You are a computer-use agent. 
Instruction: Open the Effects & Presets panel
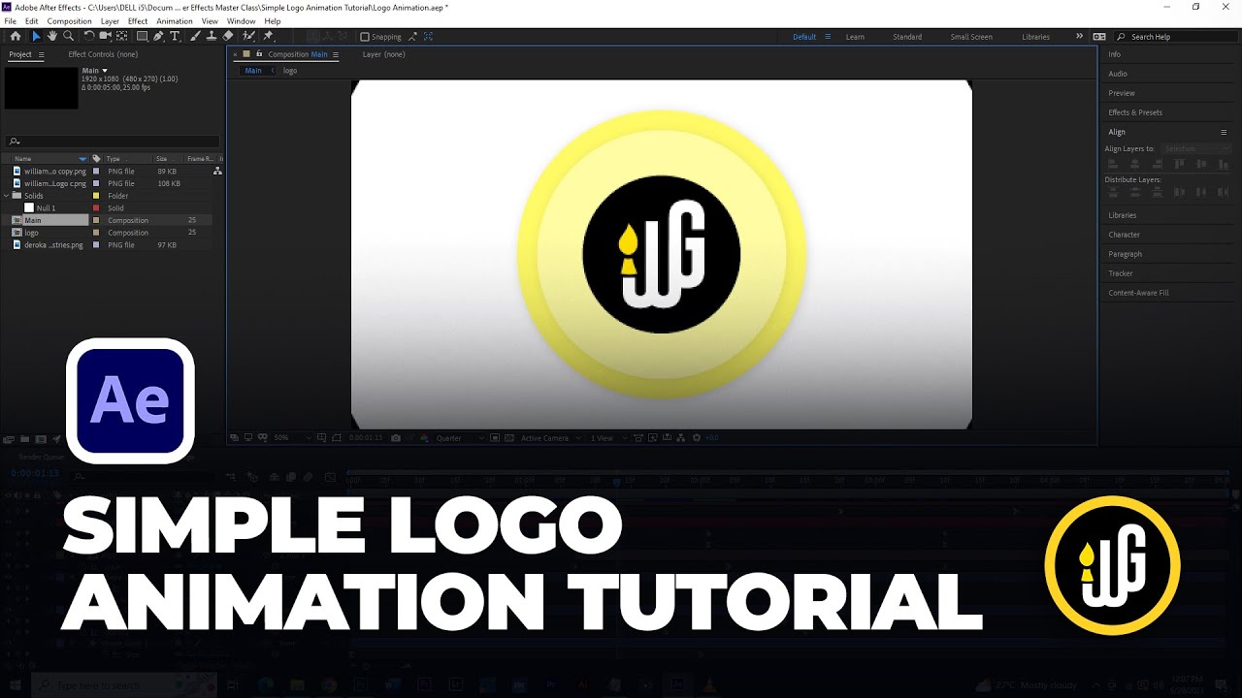pos(1135,112)
